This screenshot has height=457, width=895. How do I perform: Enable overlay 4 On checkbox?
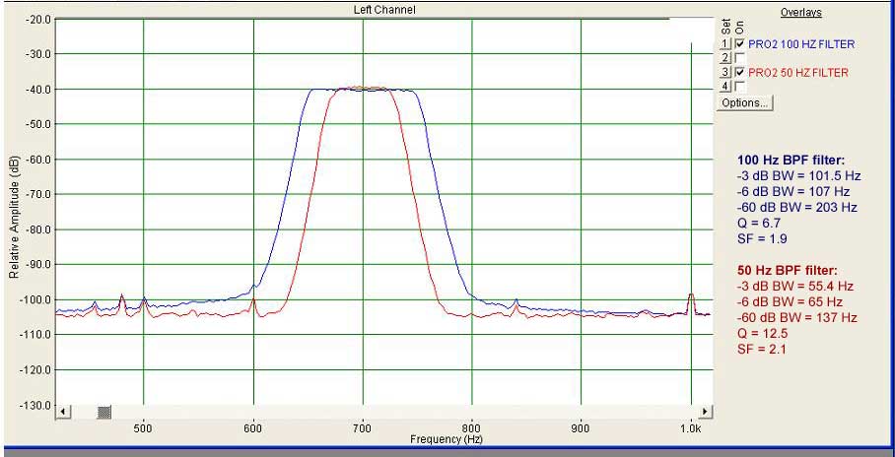click(x=739, y=86)
